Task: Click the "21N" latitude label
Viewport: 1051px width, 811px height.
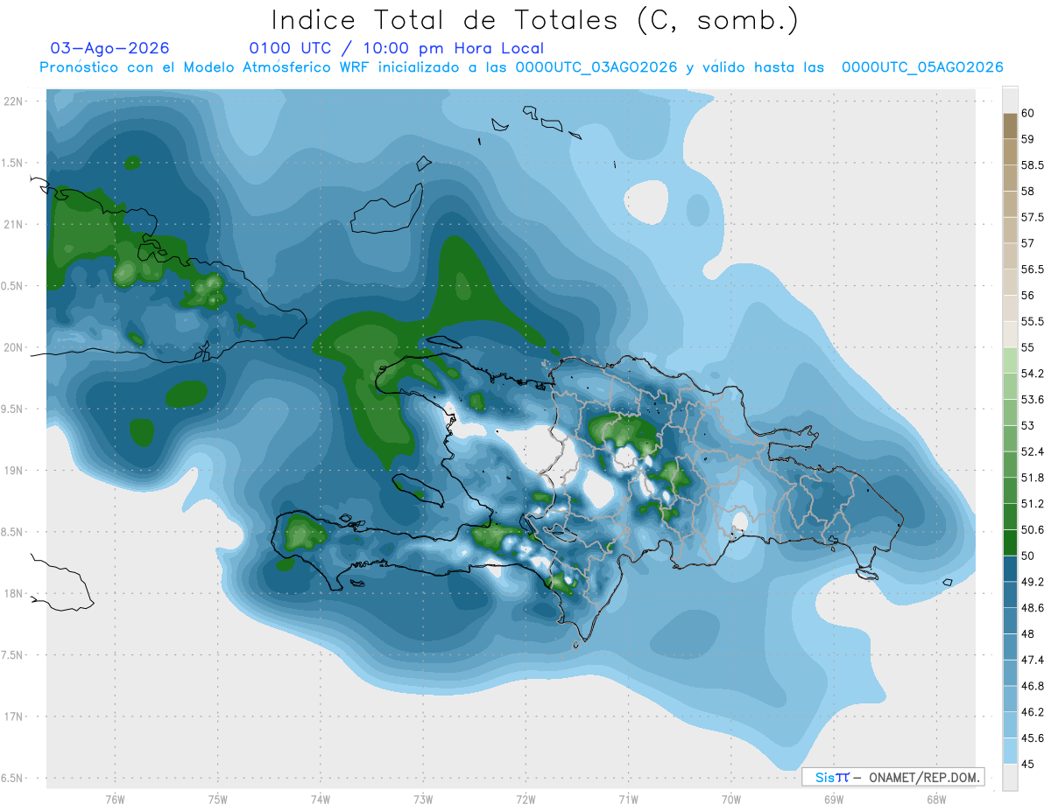Action: pyautogui.click(x=14, y=225)
